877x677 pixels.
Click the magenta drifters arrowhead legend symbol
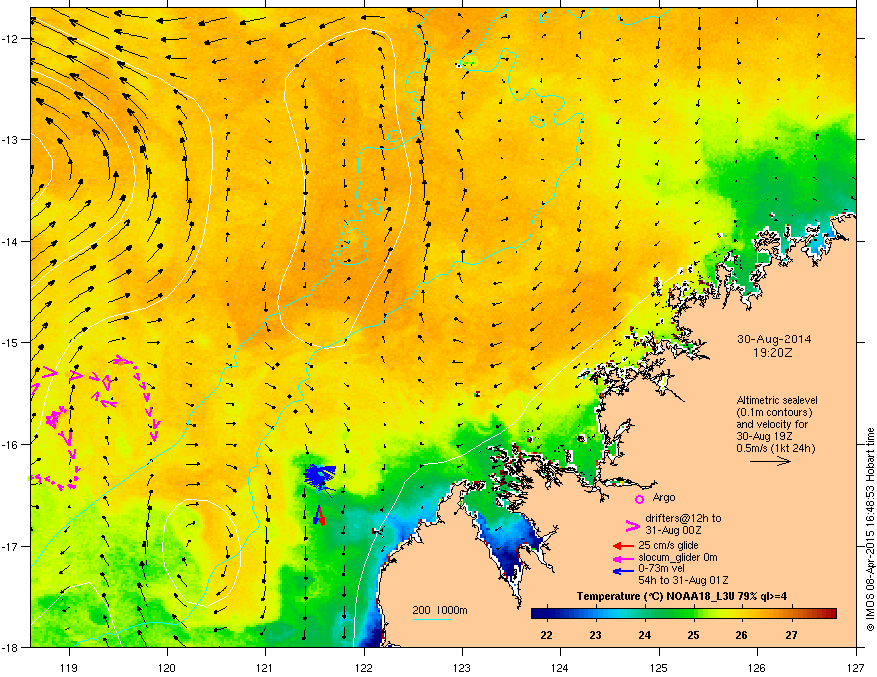click(632, 525)
